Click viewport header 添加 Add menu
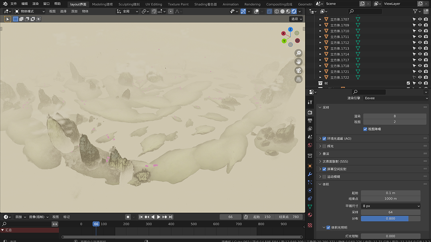Image resolution: width=431 pixels, height=242 pixels. [74, 11]
